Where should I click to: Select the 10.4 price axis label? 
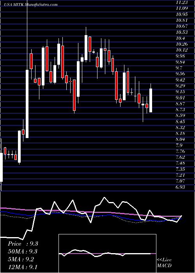click(x=181, y=38)
